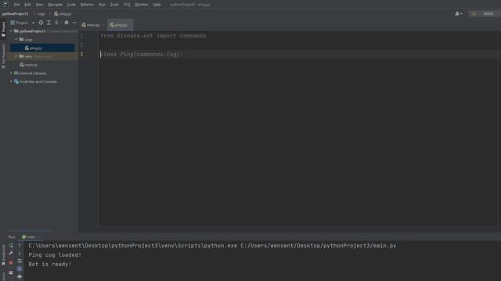Click the python.exe command line in console
The image size is (501, 281).
(212, 246)
